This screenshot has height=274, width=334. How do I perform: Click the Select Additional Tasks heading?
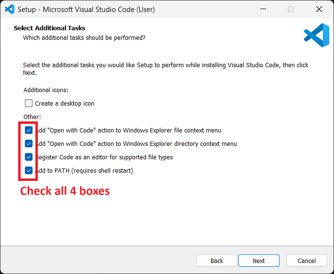[x=49, y=28]
